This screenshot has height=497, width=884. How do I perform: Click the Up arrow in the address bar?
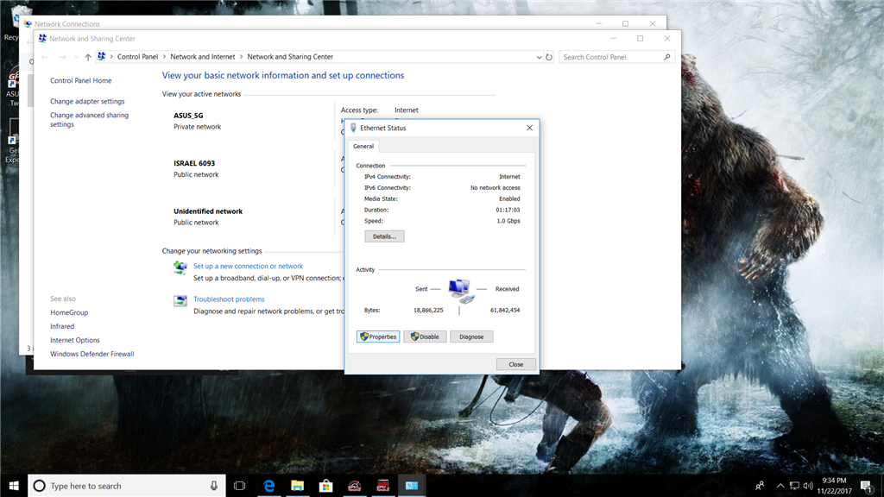point(88,57)
